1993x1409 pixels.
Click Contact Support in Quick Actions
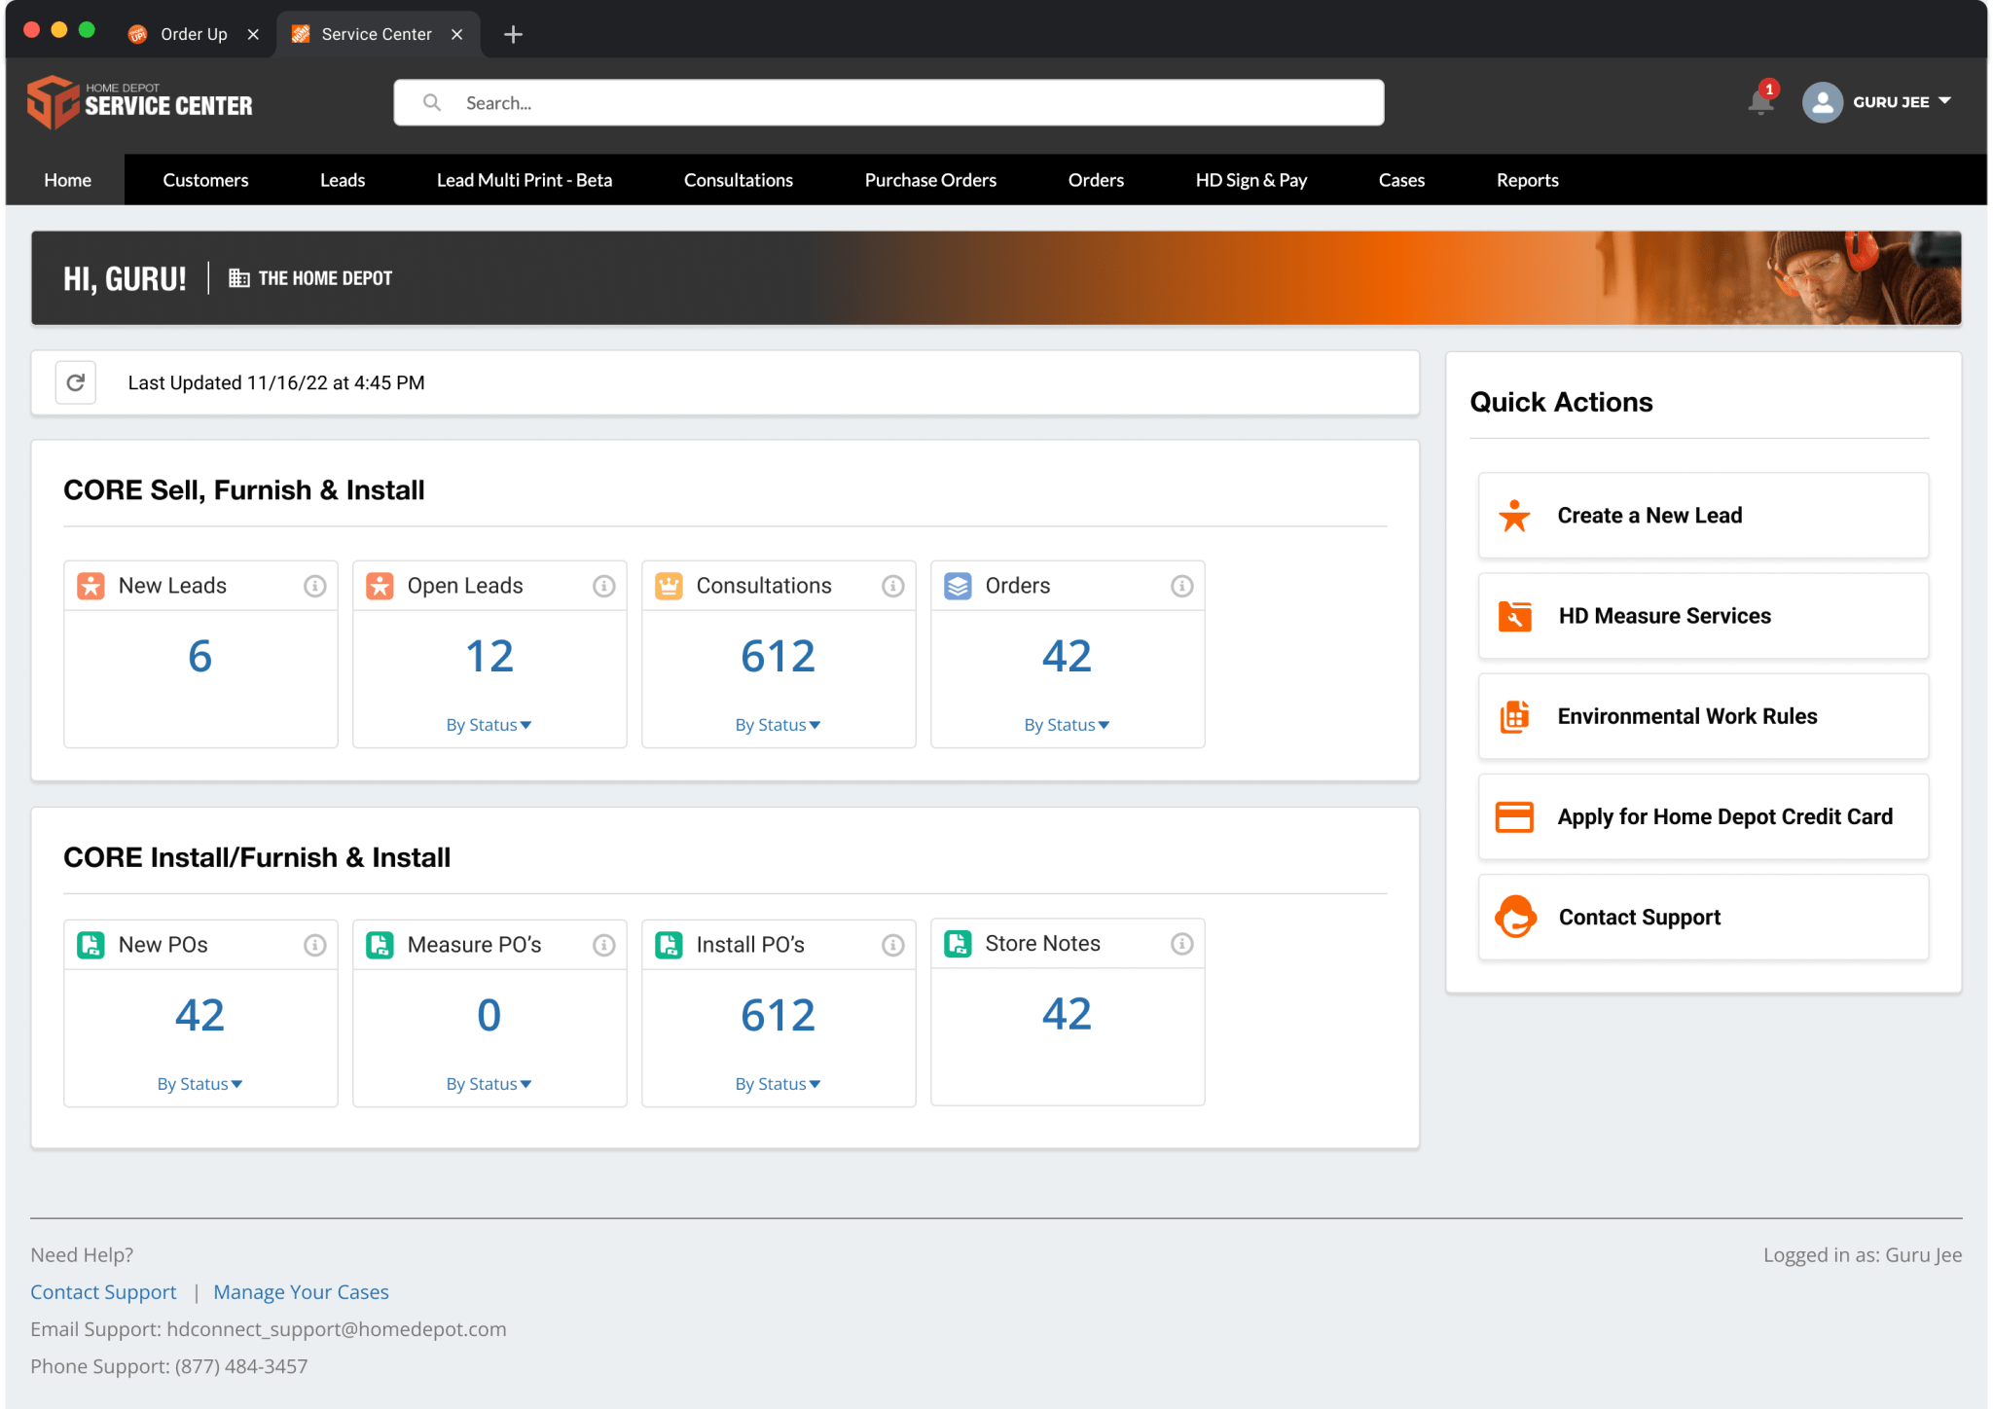(x=1703, y=917)
